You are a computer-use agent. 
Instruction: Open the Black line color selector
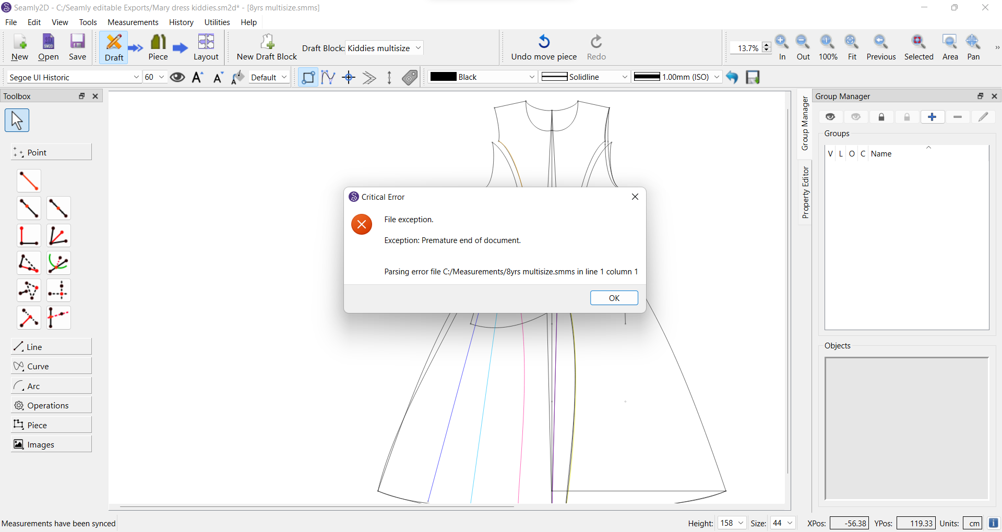tap(482, 77)
